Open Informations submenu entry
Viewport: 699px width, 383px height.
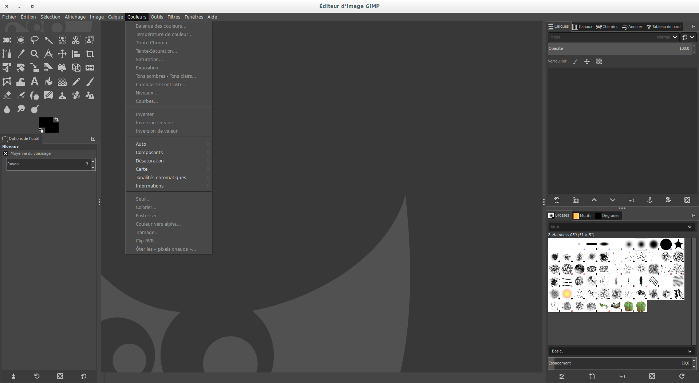tap(169, 186)
